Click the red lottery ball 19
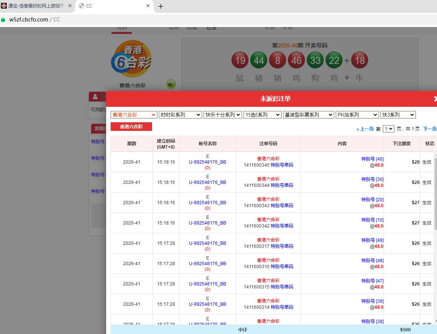 (240, 60)
